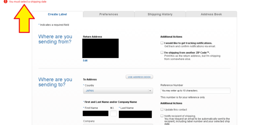Click the First Name field

click(95, 114)
